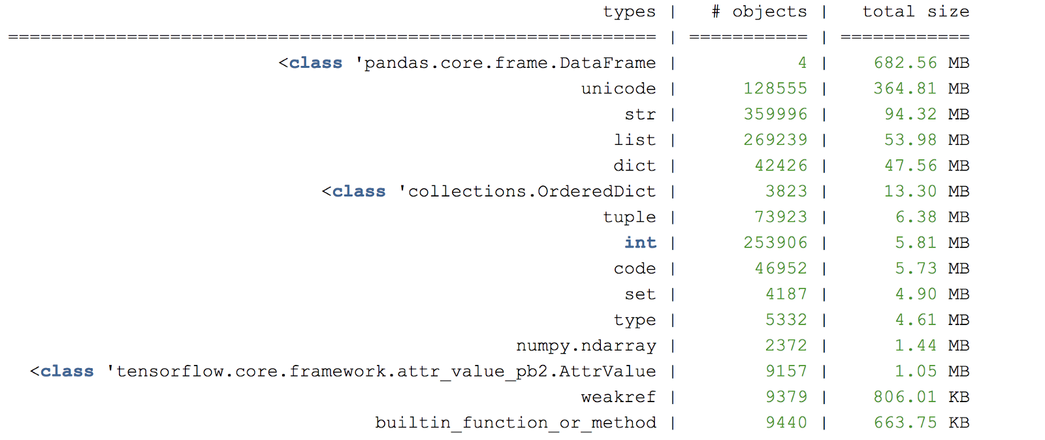This screenshot has width=1045, height=440.
Task: Click the 'weakref' type label
Action: 618,397
